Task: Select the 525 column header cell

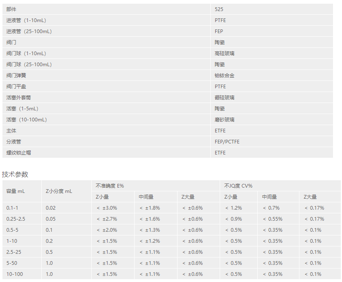Action: [219, 9]
